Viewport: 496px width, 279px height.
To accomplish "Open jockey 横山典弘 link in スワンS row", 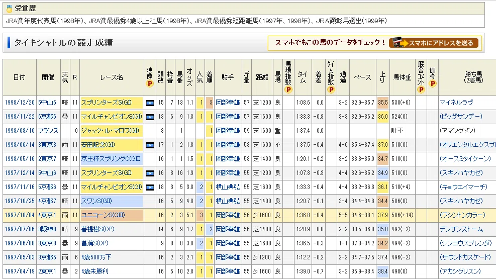I will pos(228,201).
